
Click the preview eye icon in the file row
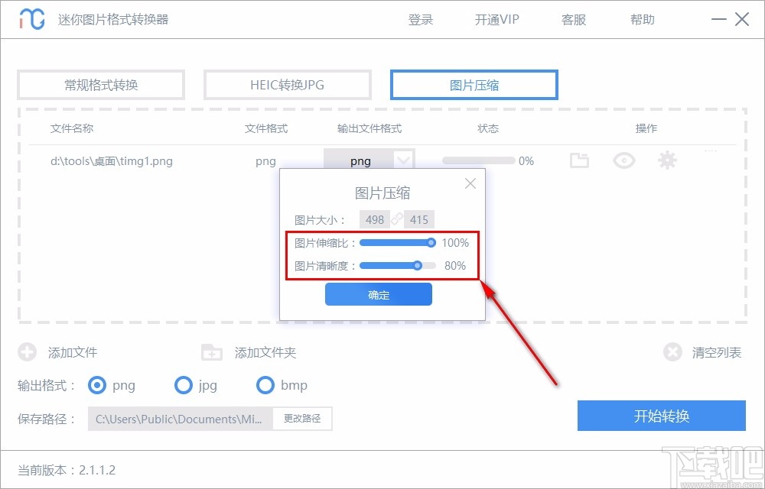coord(623,160)
